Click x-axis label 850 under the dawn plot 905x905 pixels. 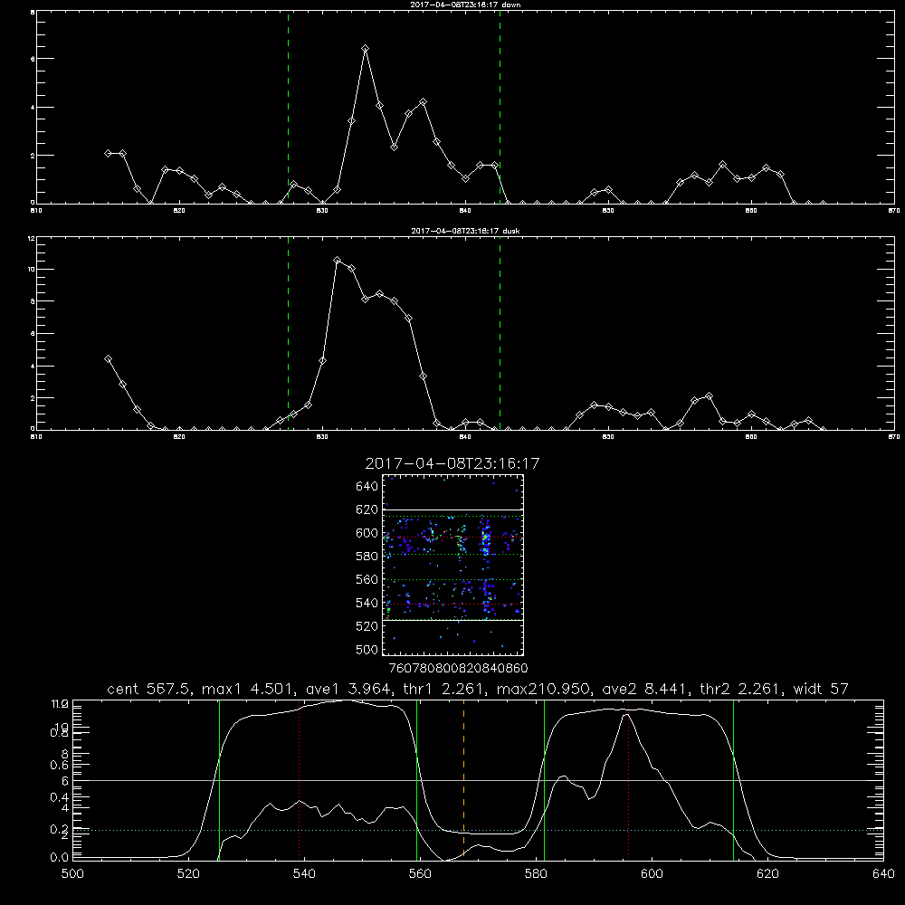tap(608, 211)
